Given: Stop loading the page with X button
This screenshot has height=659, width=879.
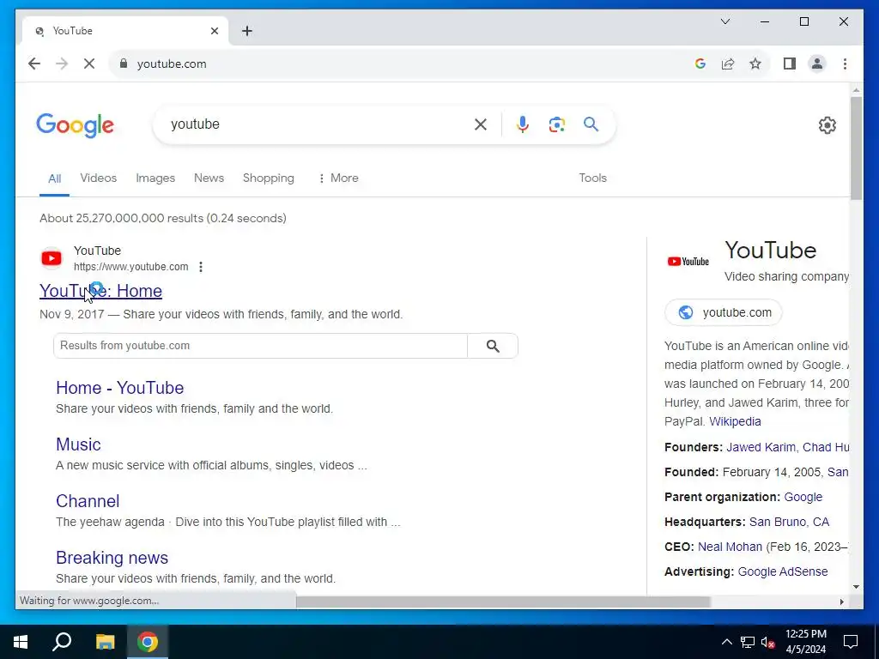Looking at the screenshot, I should (x=89, y=63).
